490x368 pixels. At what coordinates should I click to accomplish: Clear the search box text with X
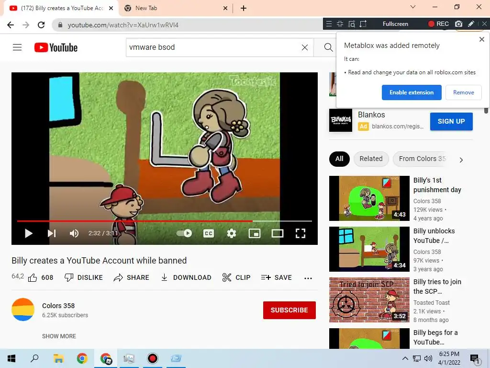pyautogui.click(x=305, y=47)
